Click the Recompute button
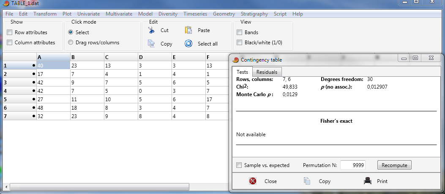 pyautogui.click(x=394, y=165)
